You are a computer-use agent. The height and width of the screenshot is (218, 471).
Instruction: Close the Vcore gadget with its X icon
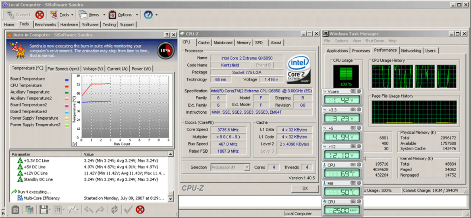pyautogui.click(x=359, y=91)
